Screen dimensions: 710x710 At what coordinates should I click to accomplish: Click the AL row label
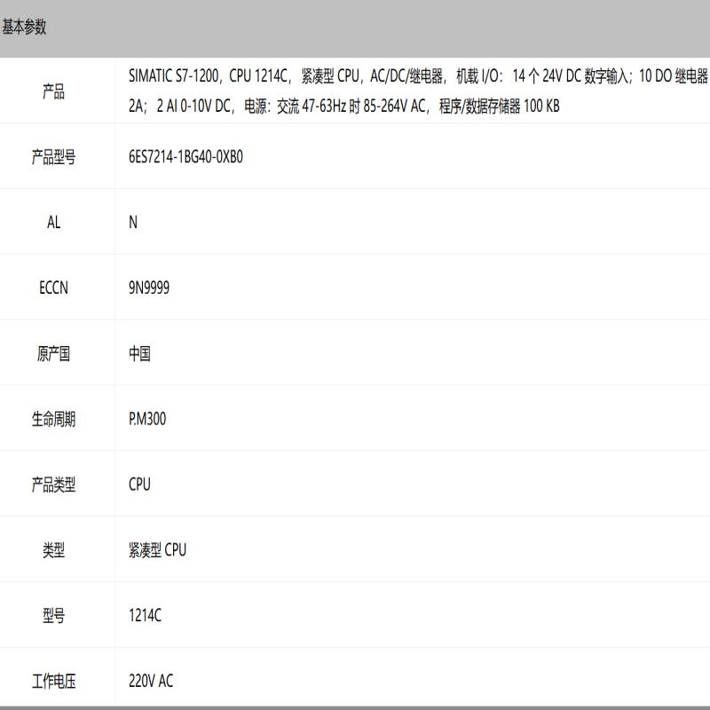[x=53, y=223]
